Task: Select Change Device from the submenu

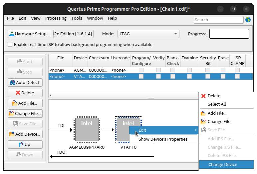Action: coord(223,164)
